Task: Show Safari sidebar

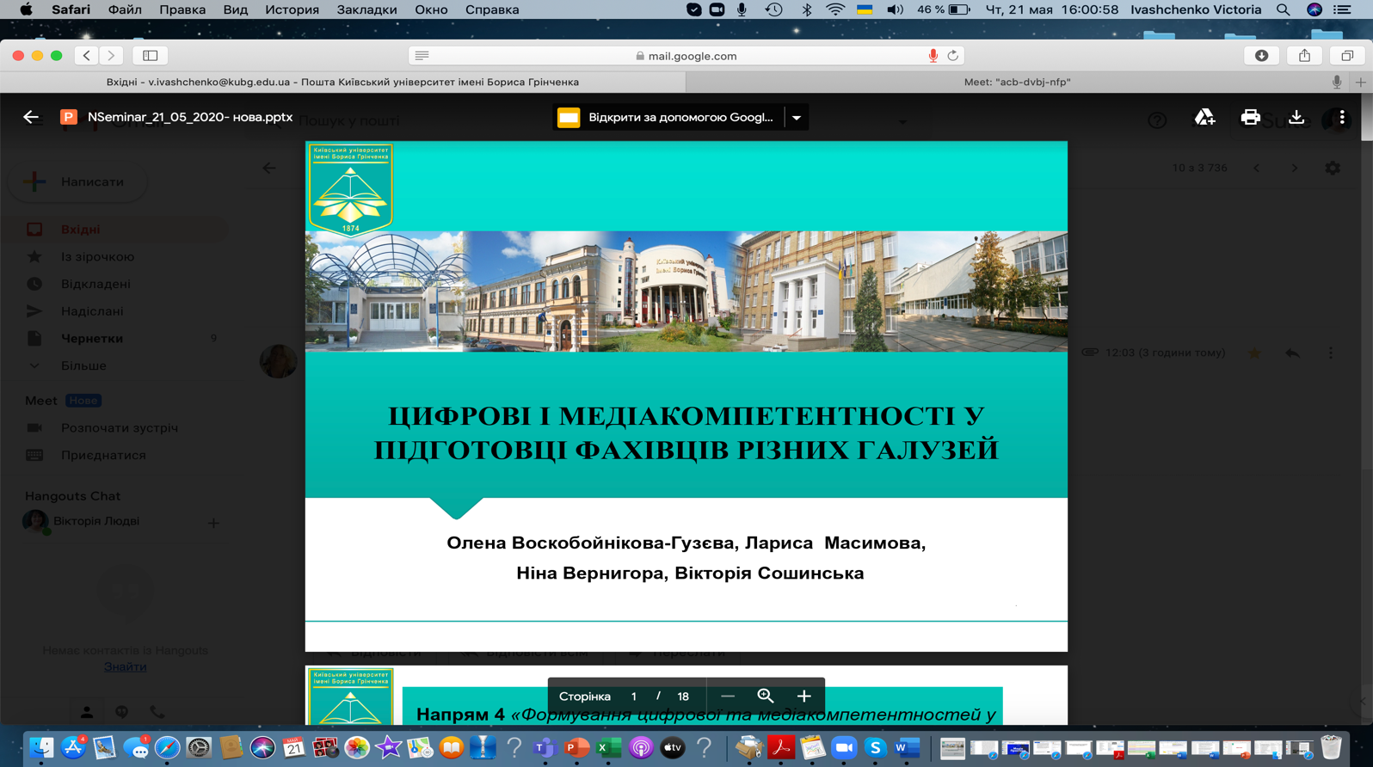Action: pos(151,56)
